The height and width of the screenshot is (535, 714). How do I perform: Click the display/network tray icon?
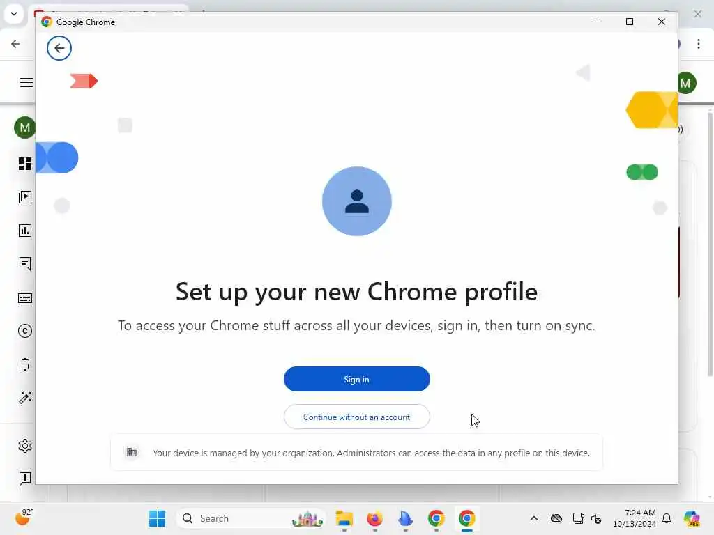point(578,518)
